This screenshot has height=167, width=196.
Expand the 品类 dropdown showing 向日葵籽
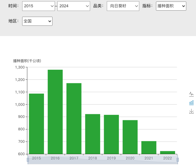(x=123, y=6)
